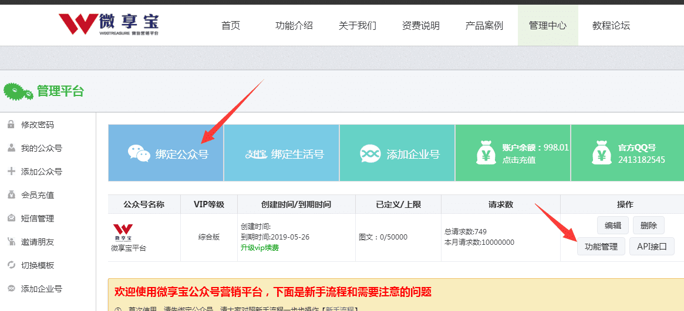Click the 编辑 button in 操作 column
The width and height of the screenshot is (684, 311).
[x=613, y=225]
